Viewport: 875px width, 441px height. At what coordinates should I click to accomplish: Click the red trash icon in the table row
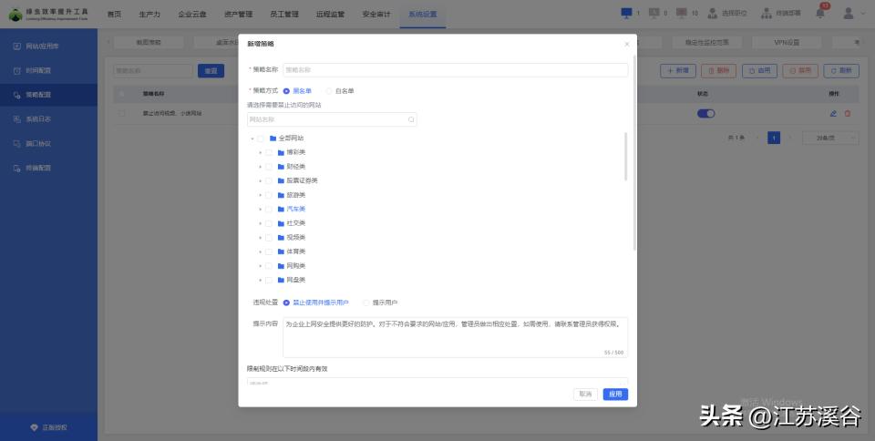[x=847, y=114]
